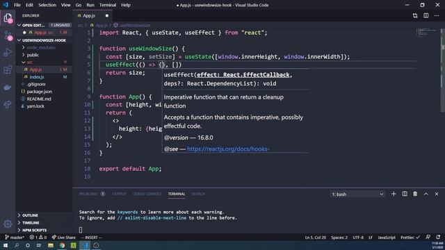This screenshot has height=250, width=445.
Task: Click the unsaved dot on App.js tab
Action: (x=107, y=15)
